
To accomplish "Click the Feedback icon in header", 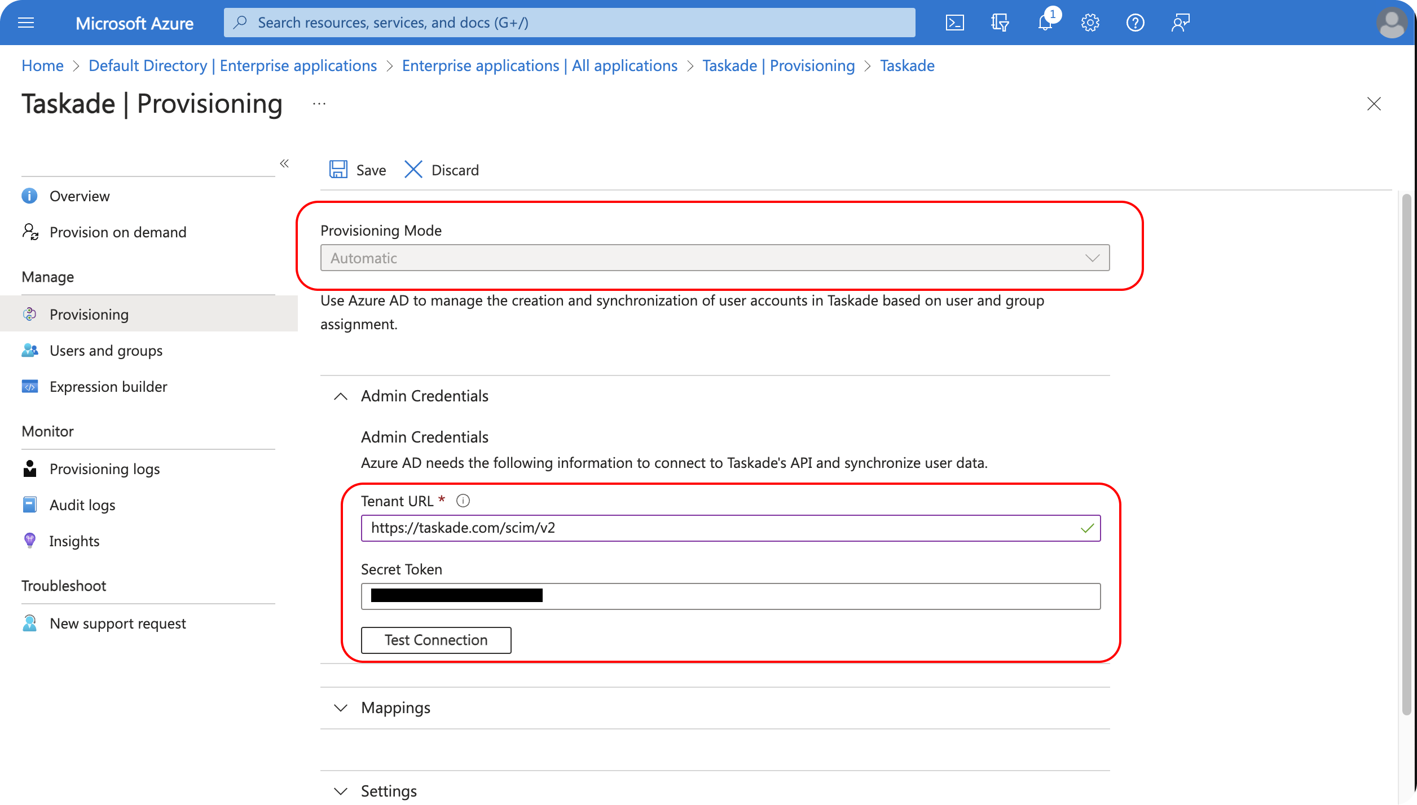I will pyautogui.click(x=1180, y=23).
